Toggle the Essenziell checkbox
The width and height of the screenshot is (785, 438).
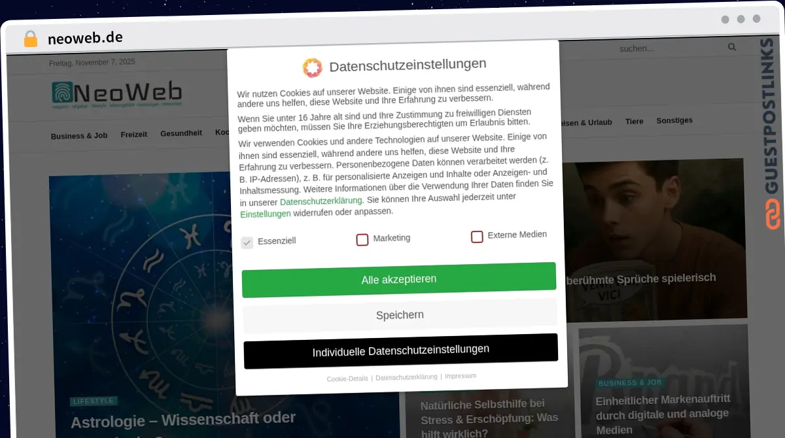click(247, 243)
